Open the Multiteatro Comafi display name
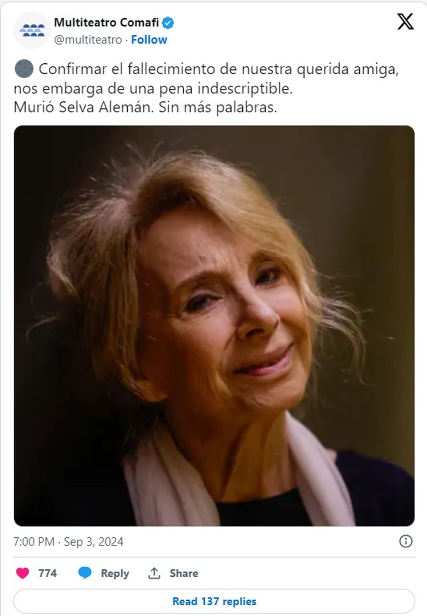Viewport: 427px width, 616px height. (106, 22)
